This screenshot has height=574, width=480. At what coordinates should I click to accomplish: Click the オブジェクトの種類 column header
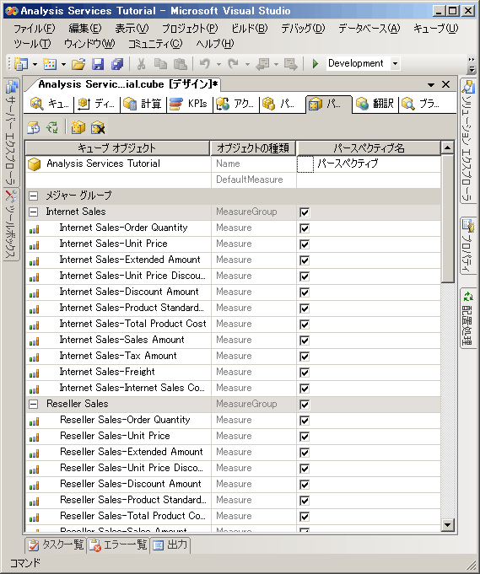click(x=253, y=148)
